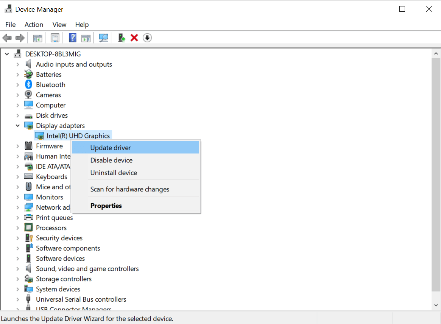Open Properties via the toolbar icon
This screenshot has width=441, height=324.
pos(55,37)
